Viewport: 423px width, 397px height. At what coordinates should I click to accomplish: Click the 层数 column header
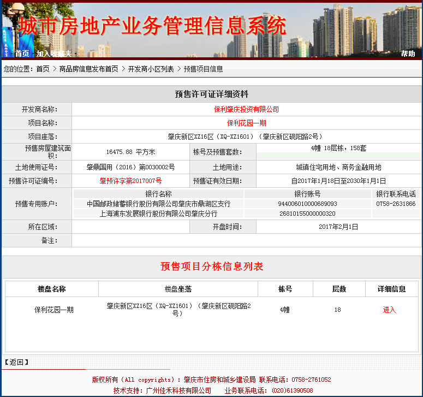tap(338, 289)
